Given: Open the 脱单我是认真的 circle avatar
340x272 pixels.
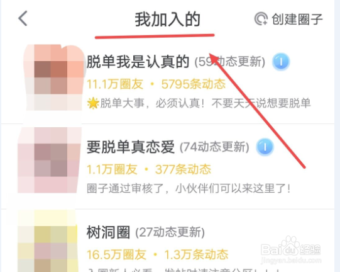Looking at the screenshot, I should click(x=53, y=78).
